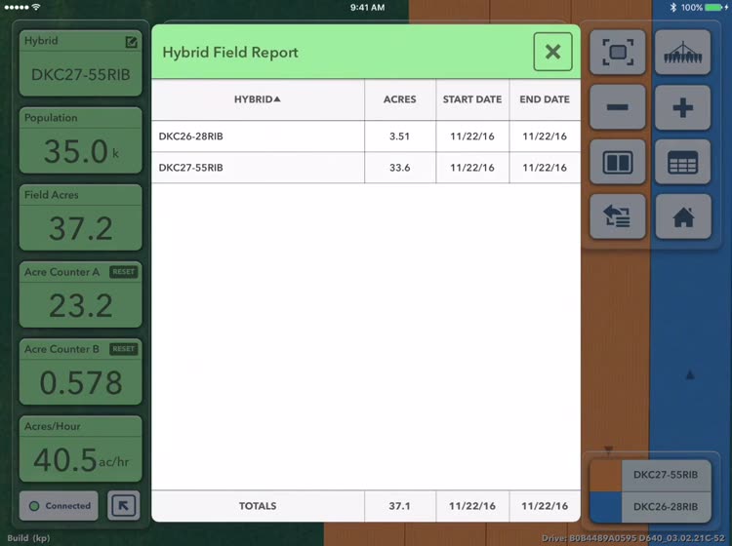The image size is (732, 546).
Task: Toggle the split-screen view icon
Action: pyautogui.click(x=618, y=162)
